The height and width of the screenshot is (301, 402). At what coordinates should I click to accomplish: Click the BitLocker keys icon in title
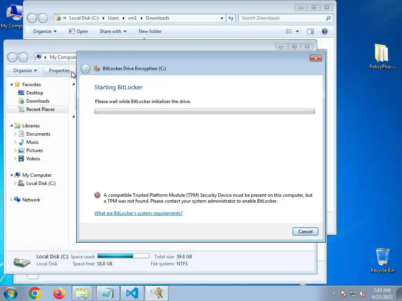point(97,69)
